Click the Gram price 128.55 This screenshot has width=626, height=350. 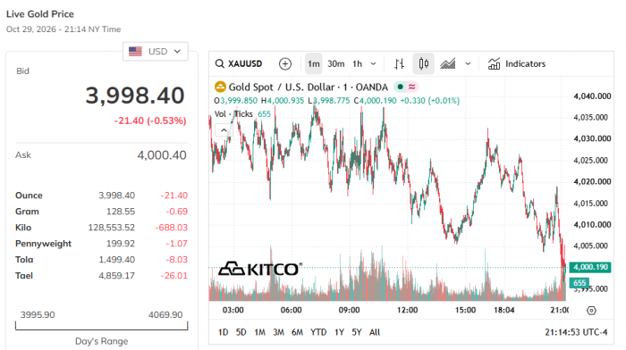point(121,212)
